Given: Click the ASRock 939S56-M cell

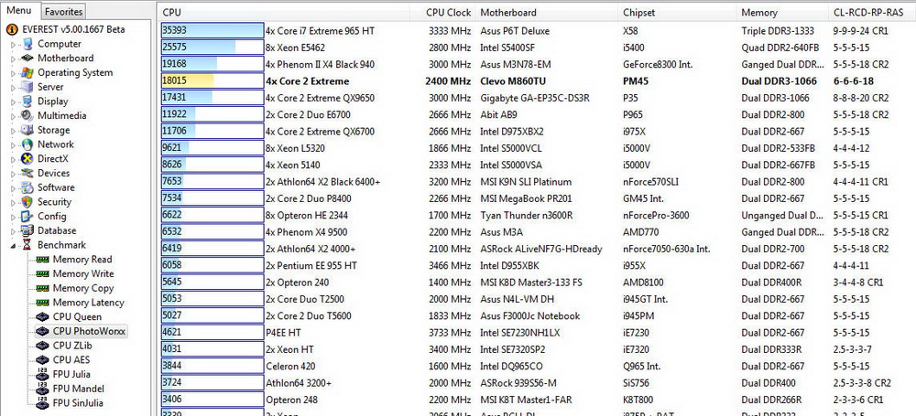Looking at the screenshot, I should 518,383.
